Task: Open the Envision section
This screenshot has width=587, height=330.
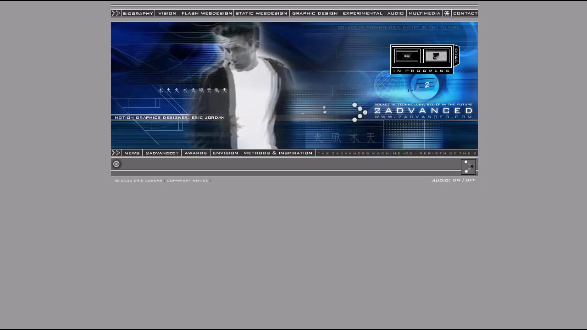Action: [226, 153]
